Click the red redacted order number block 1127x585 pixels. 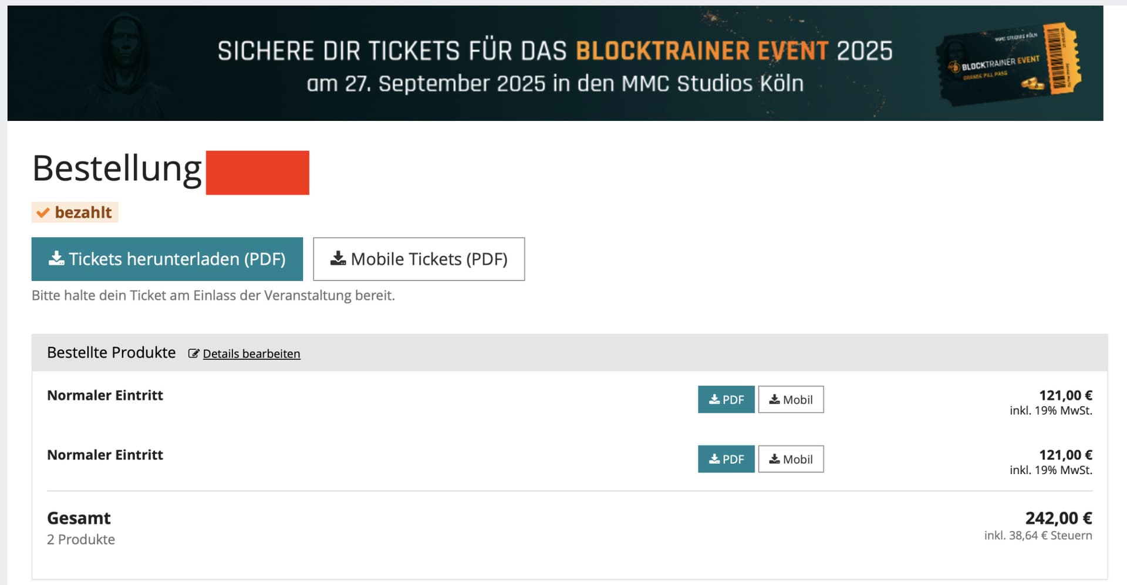(x=257, y=173)
